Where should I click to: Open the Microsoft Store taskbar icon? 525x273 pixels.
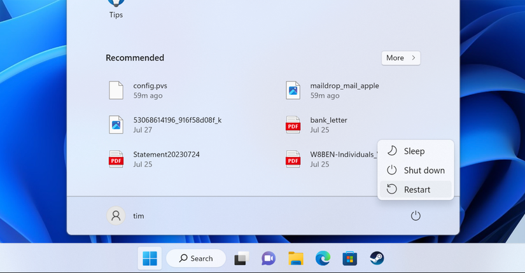(x=349, y=258)
